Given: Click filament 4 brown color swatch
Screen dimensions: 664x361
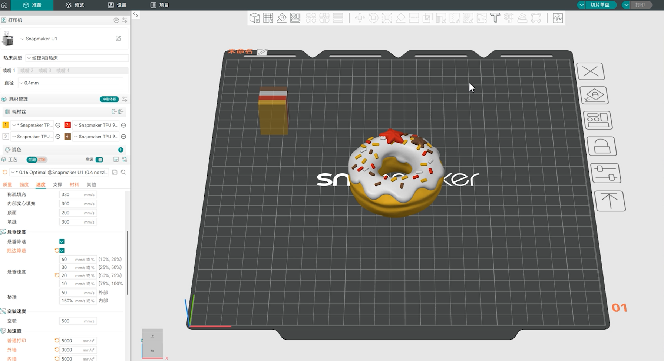Looking at the screenshot, I should [67, 137].
